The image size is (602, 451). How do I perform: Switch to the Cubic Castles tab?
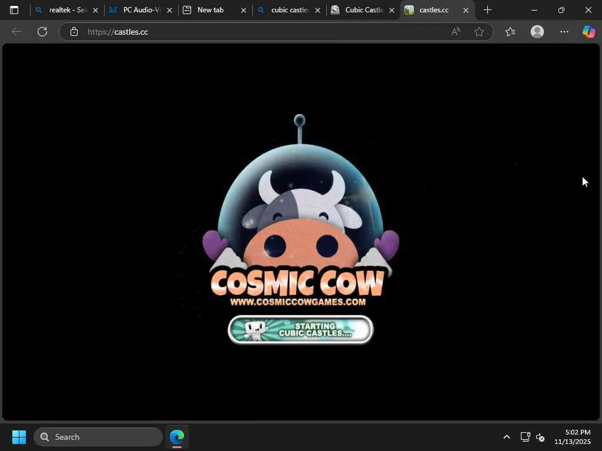click(x=362, y=10)
